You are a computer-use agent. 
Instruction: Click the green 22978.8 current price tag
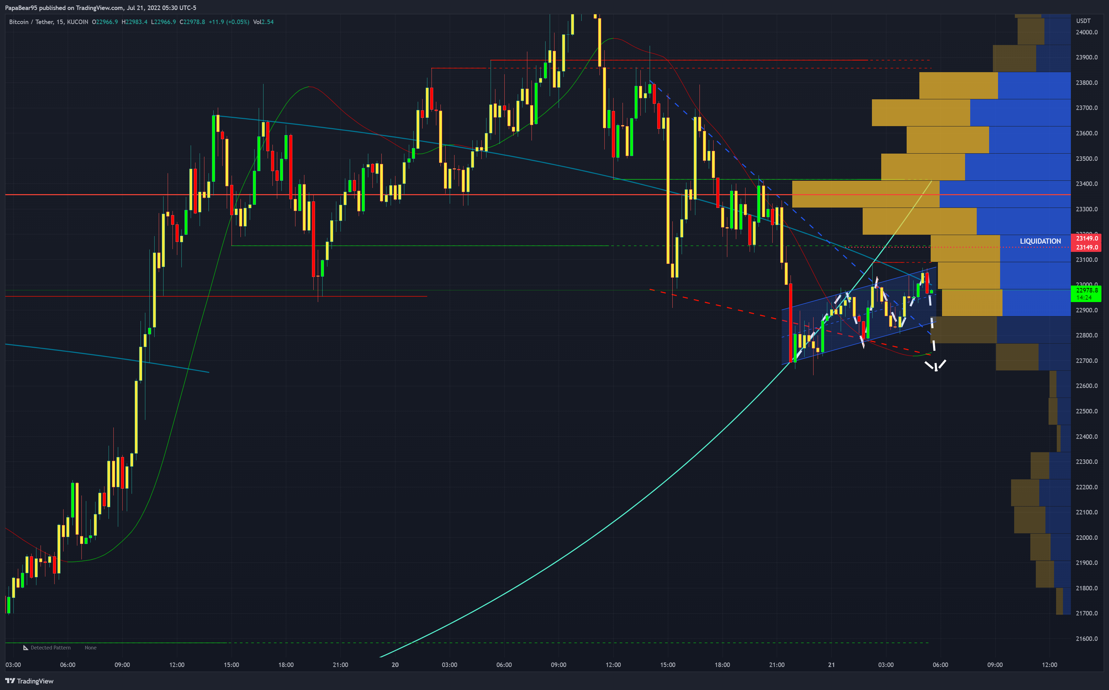(1087, 290)
